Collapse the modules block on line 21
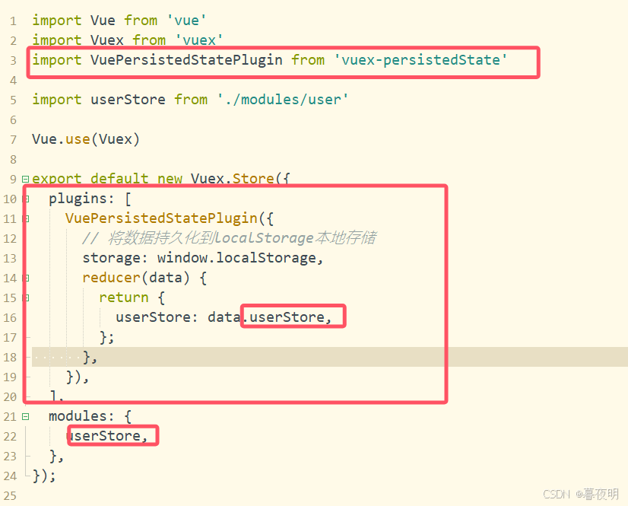628x506 pixels. (x=24, y=416)
